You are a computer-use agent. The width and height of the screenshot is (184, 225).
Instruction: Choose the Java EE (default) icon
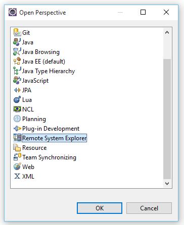point(17,61)
